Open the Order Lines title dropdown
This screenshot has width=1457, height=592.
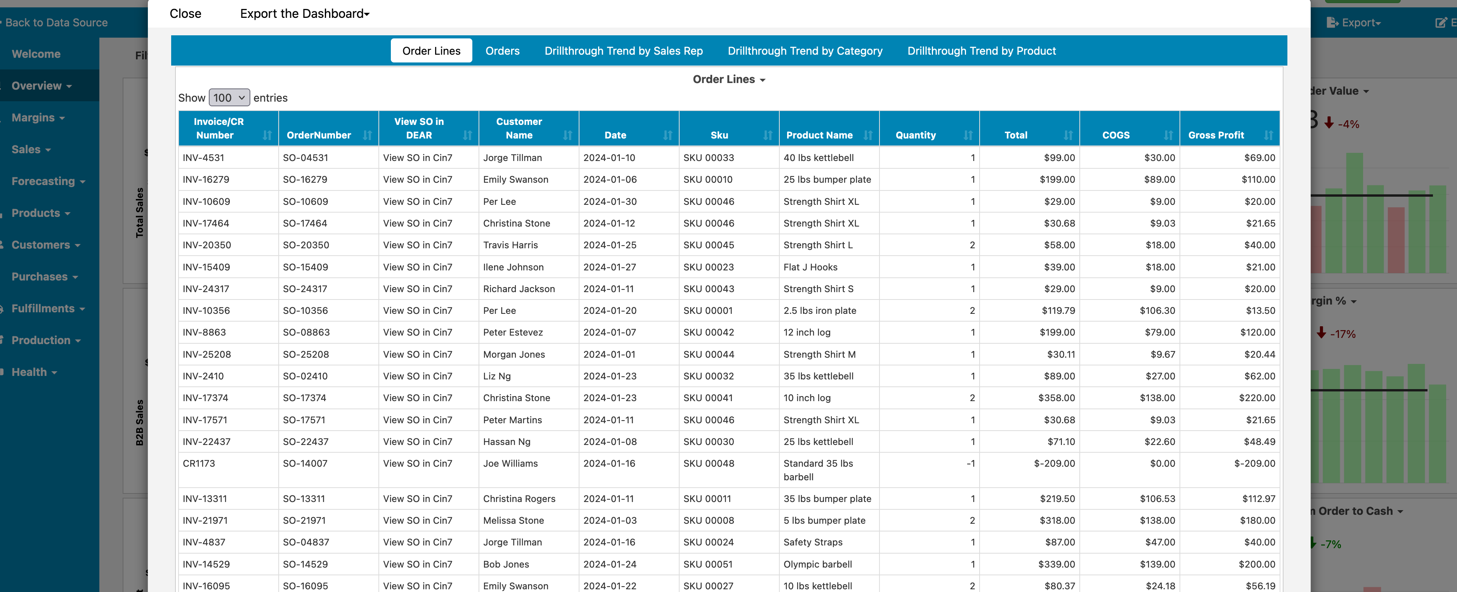tap(728, 80)
